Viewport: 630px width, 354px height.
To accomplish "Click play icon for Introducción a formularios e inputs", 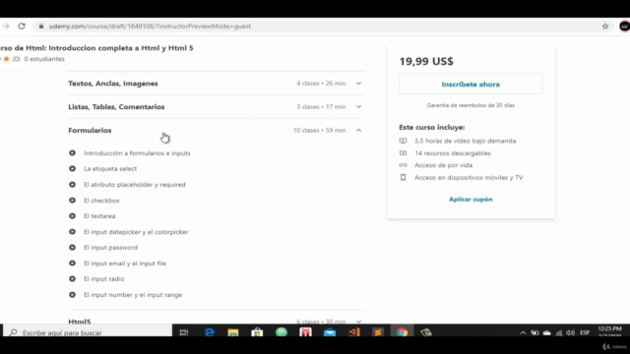I will coord(72,153).
